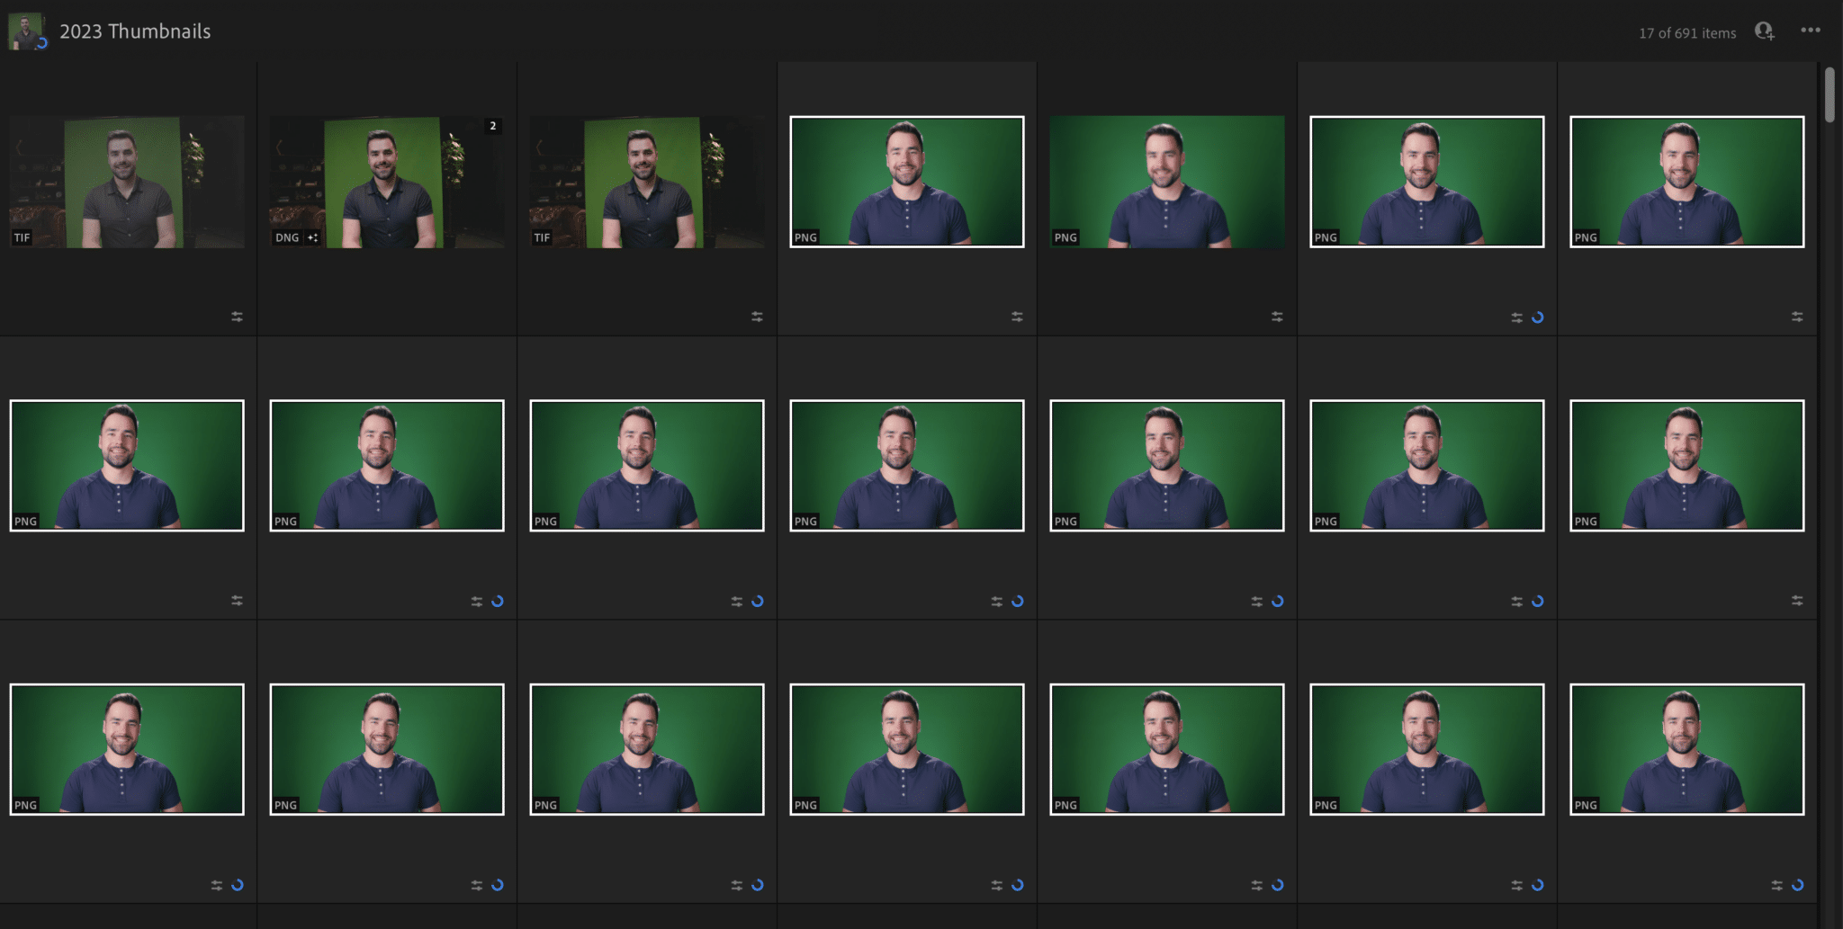Select the middle thumbnail in the bottom row
This screenshot has width=1843, height=929.
point(906,749)
